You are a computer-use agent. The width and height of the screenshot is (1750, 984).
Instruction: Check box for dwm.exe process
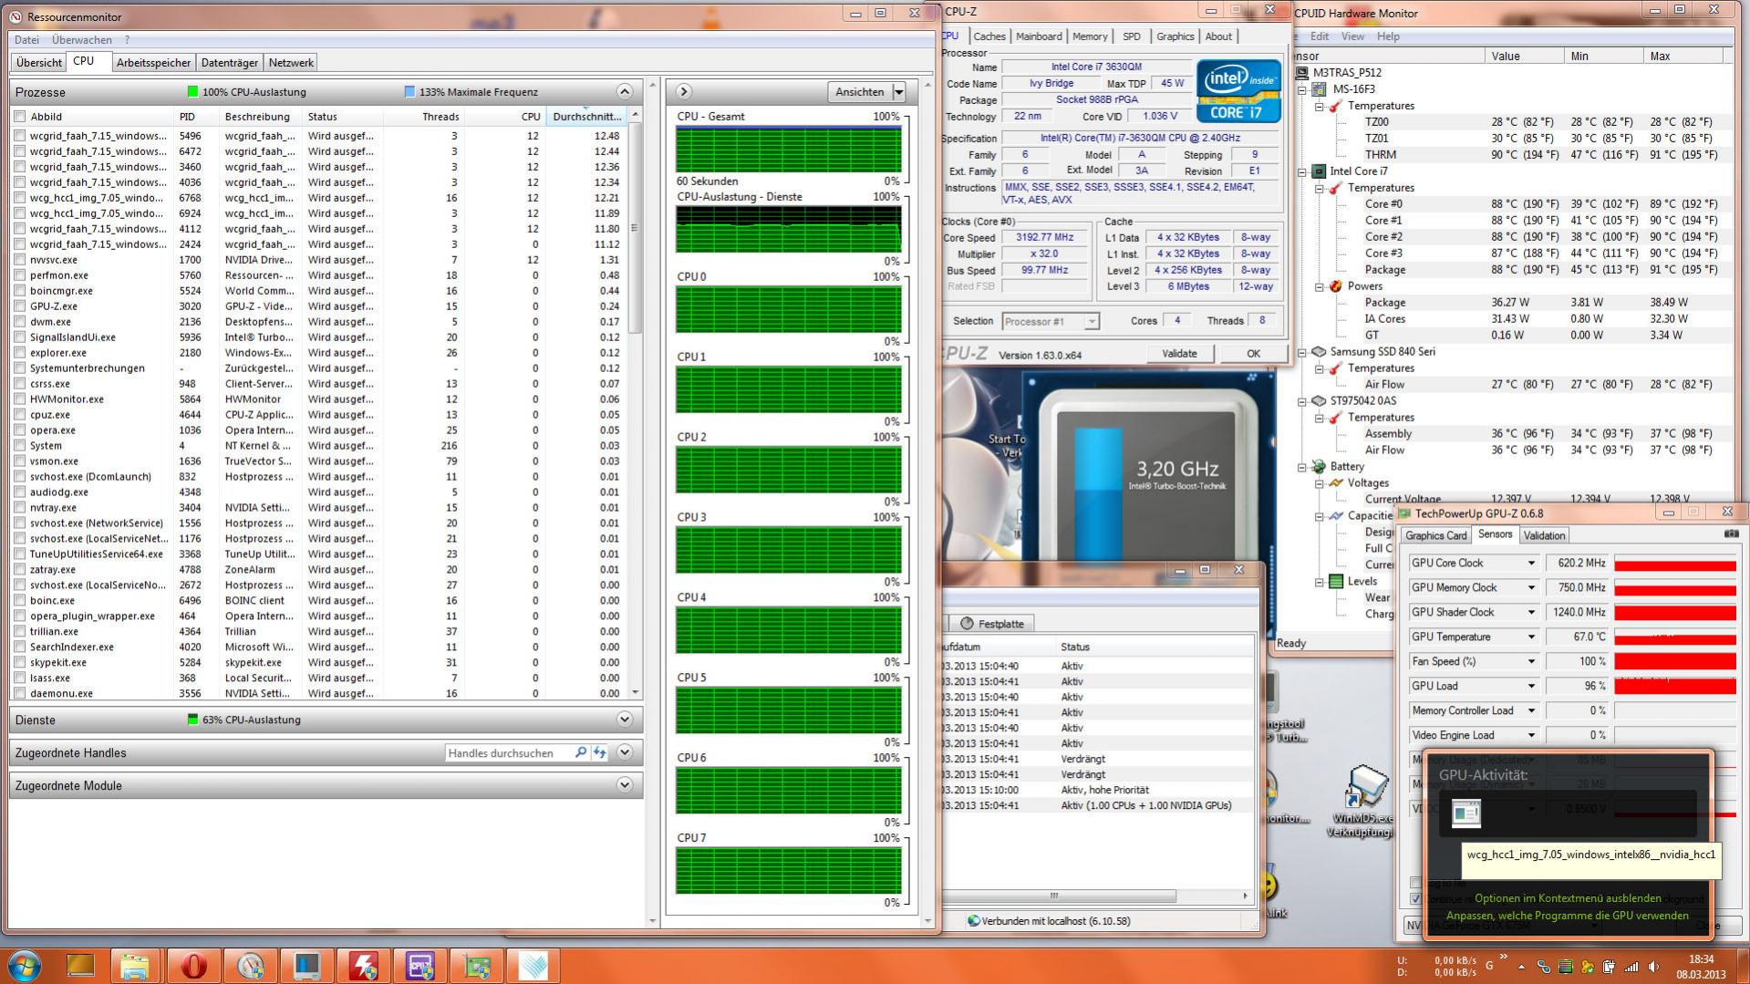point(20,322)
